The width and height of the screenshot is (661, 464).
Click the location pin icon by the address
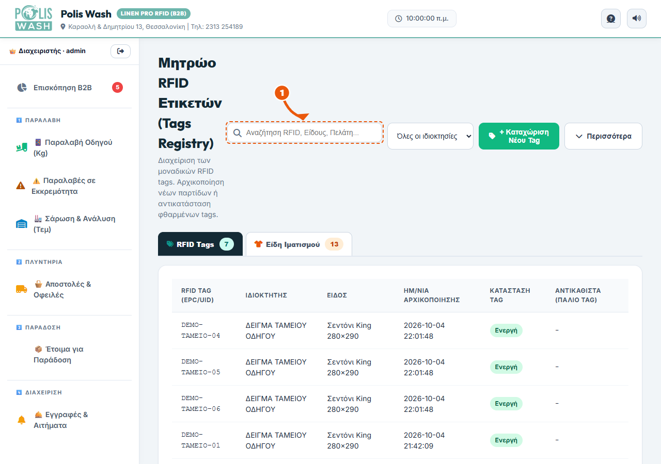coord(63,26)
